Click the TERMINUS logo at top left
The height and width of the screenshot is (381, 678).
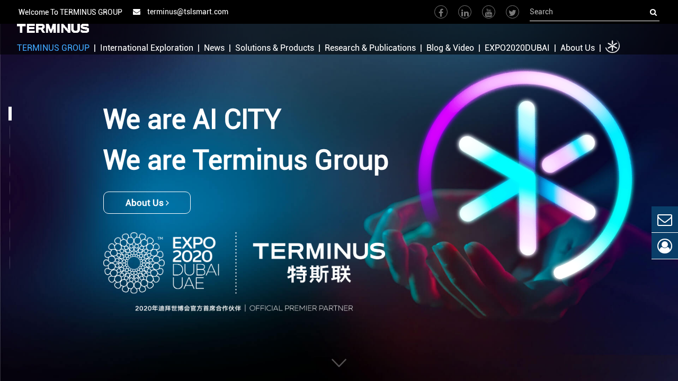point(52,27)
